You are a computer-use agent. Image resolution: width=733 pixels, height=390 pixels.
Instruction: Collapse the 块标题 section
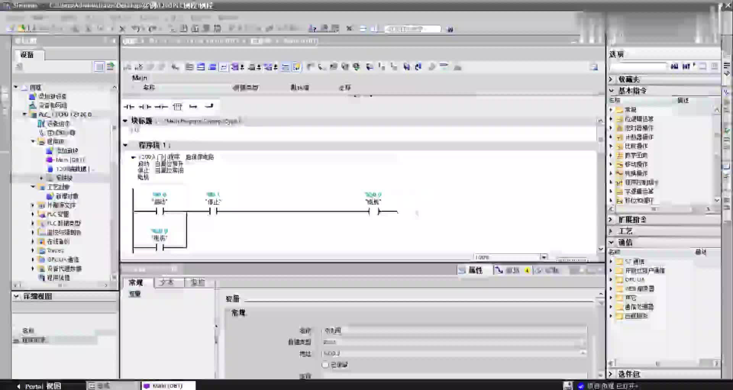[125, 121]
